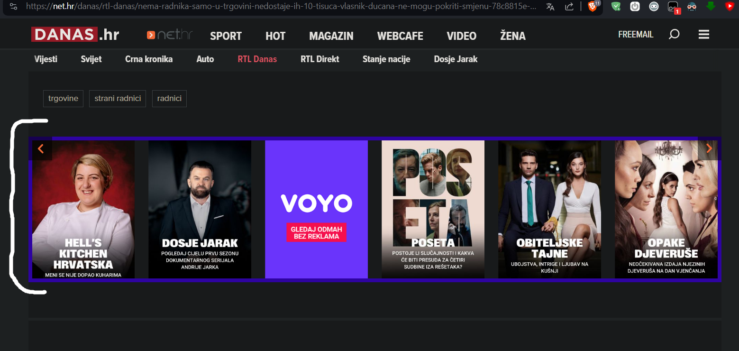Viewport: 739px width, 351px height.
Task: Open the red YouTube shield extension
Action: click(x=730, y=7)
